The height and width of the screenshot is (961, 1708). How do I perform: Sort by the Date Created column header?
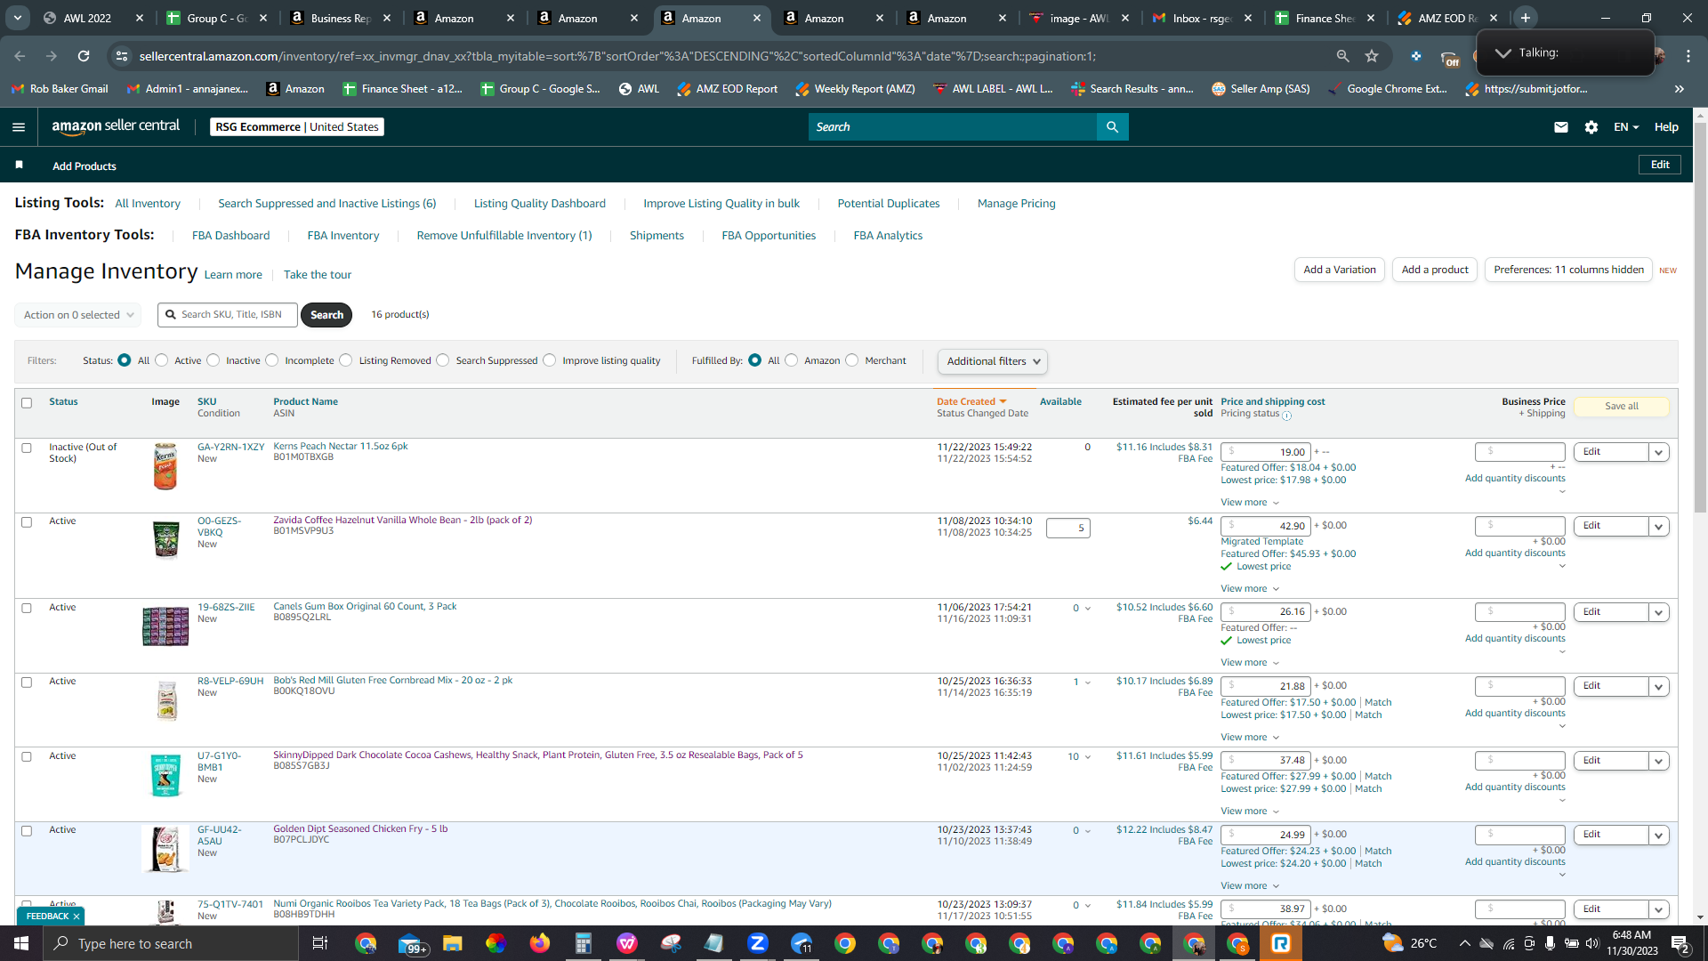pyautogui.click(x=971, y=402)
